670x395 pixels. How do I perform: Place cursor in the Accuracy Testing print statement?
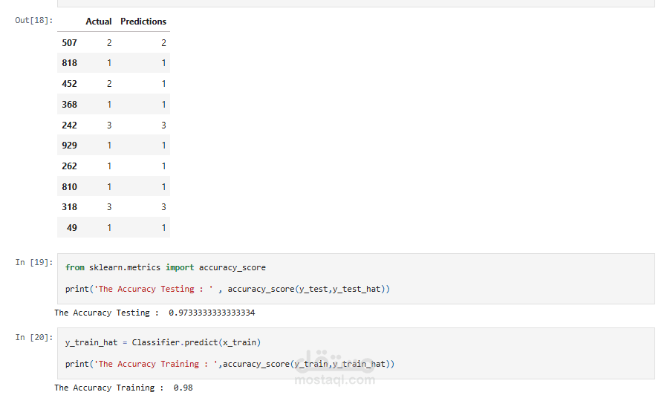(227, 289)
